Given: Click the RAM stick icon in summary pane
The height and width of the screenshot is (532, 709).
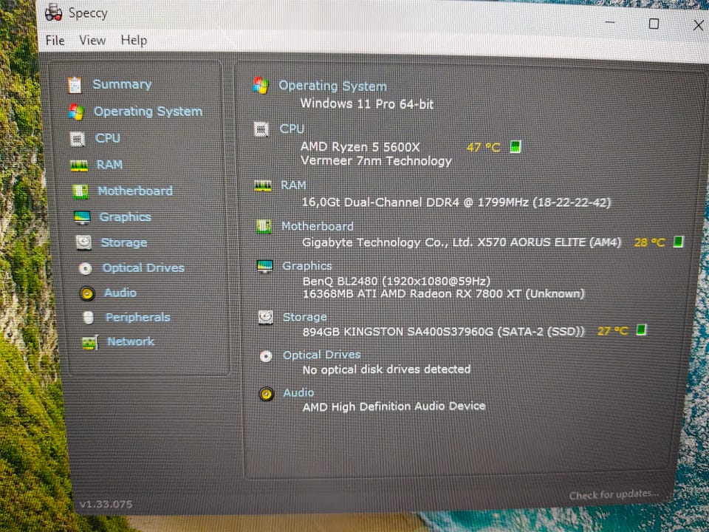Looking at the screenshot, I should click(263, 185).
